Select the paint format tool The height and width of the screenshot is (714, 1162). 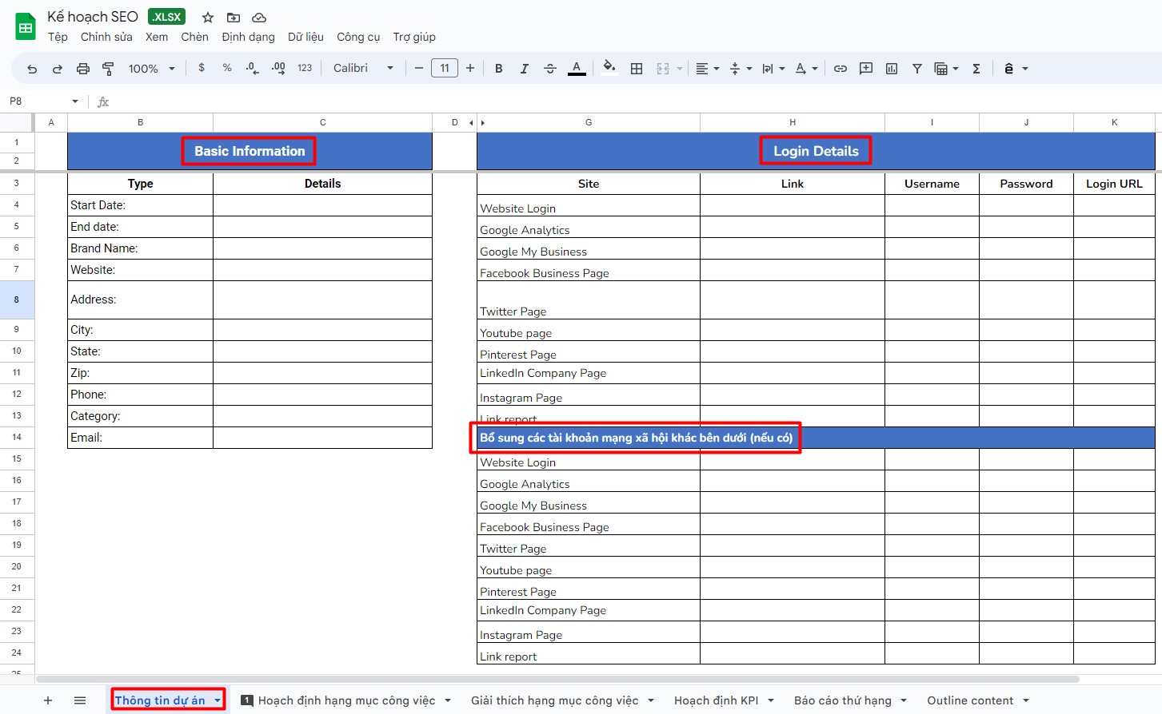(108, 69)
